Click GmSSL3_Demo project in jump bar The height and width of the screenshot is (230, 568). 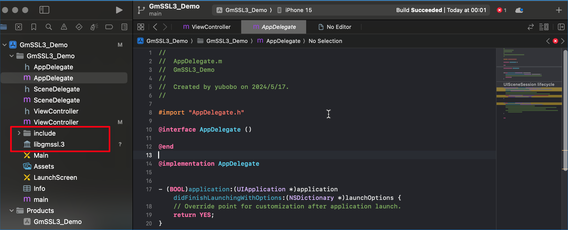[163, 41]
